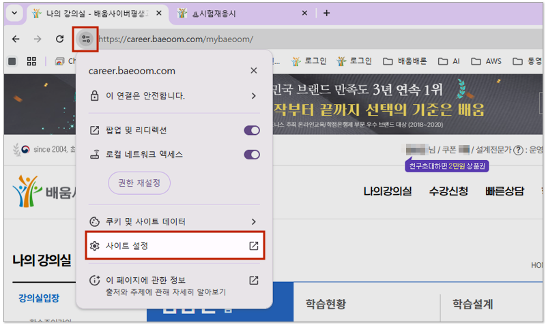This screenshot has height=329, width=546.
Task: Close the career.baeoom.com site info popup
Action: point(254,71)
